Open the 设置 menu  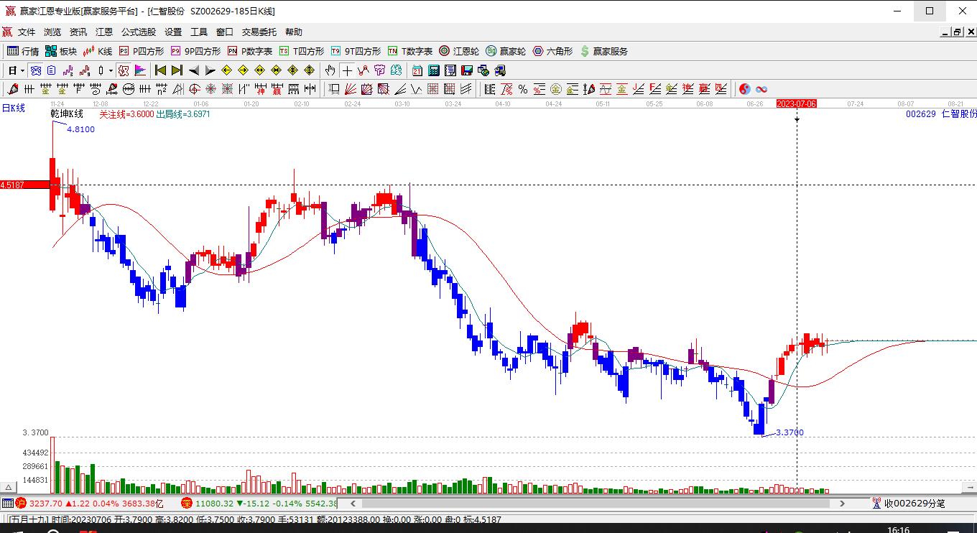[173, 32]
